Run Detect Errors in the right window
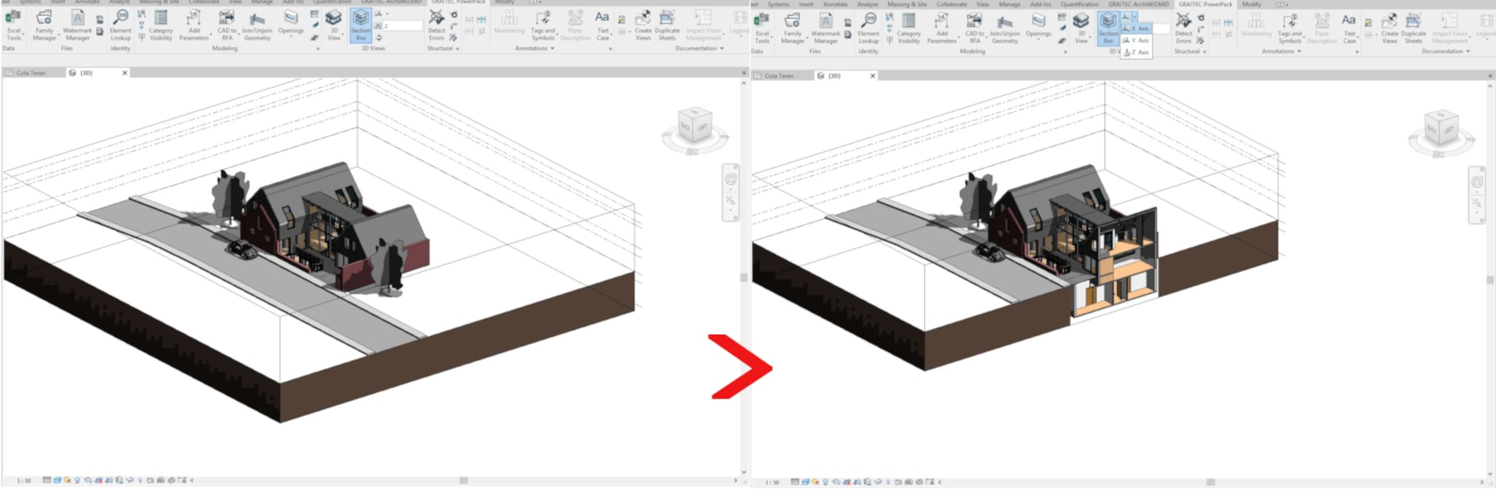 (1184, 27)
